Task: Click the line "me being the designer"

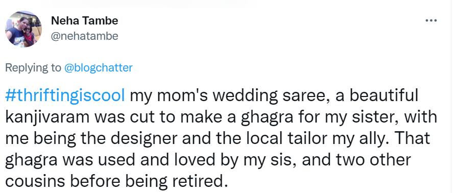Action: (91, 138)
